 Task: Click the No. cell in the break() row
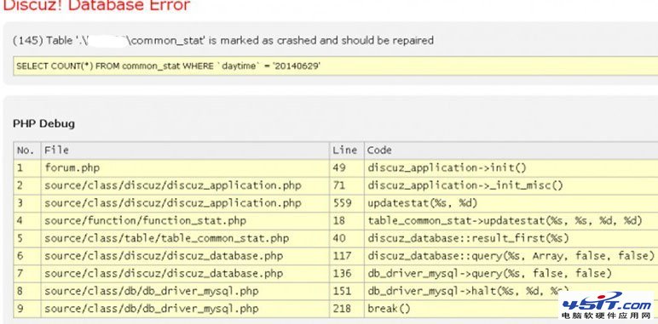[27, 309]
